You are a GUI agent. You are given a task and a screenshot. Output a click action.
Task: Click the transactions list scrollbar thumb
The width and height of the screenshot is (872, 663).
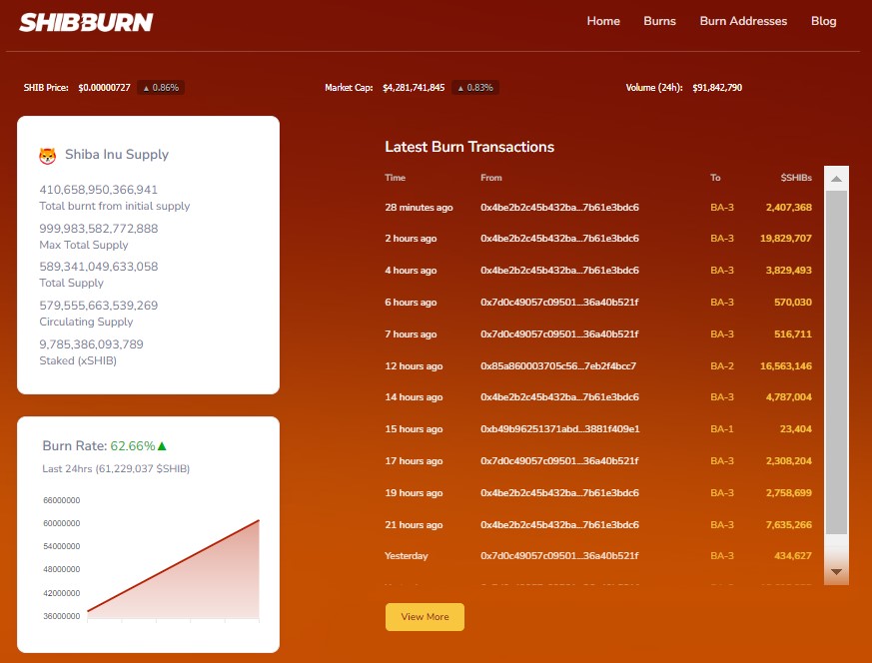[836, 362]
